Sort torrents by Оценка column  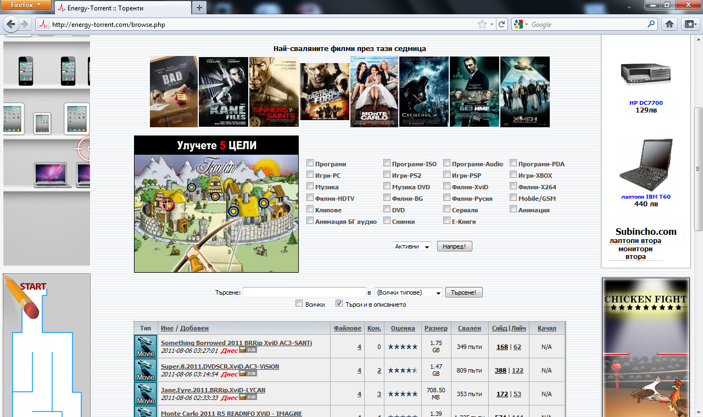(x=403, y=328)
